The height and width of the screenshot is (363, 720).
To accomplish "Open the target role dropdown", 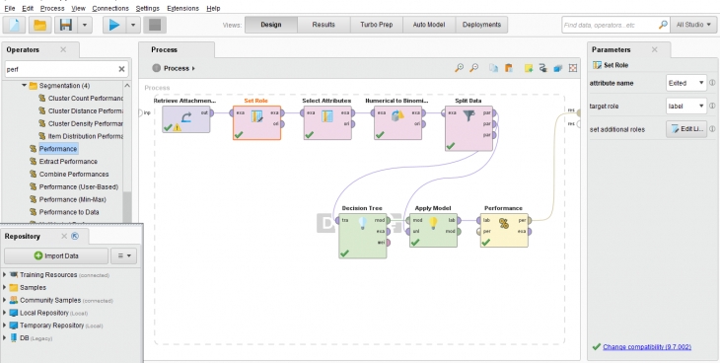I will pyautogui.click(x=686, y=107).
